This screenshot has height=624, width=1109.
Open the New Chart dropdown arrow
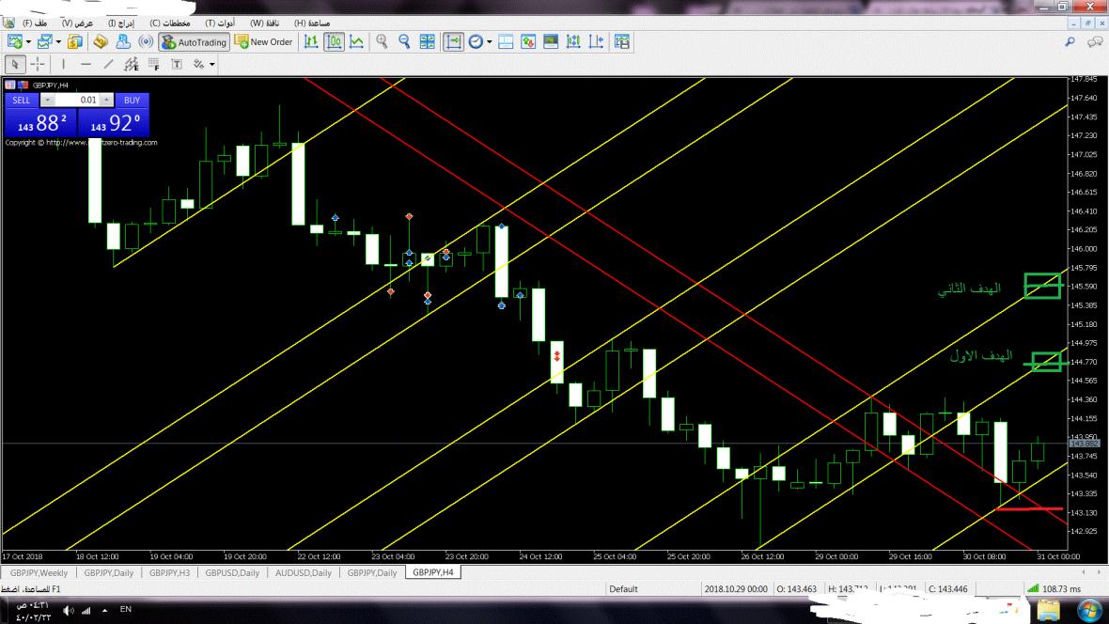click(28, 41)
